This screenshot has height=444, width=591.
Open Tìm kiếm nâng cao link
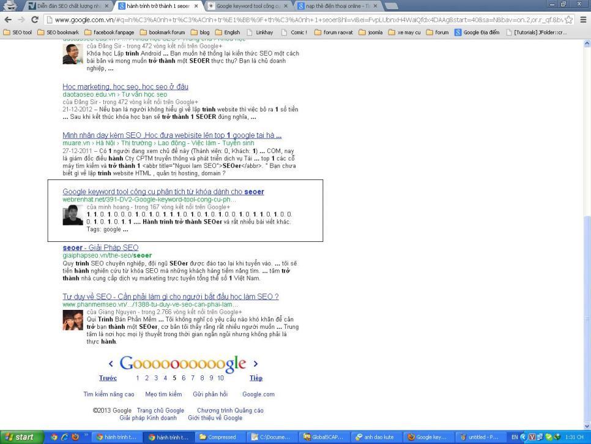click(109, 394)
